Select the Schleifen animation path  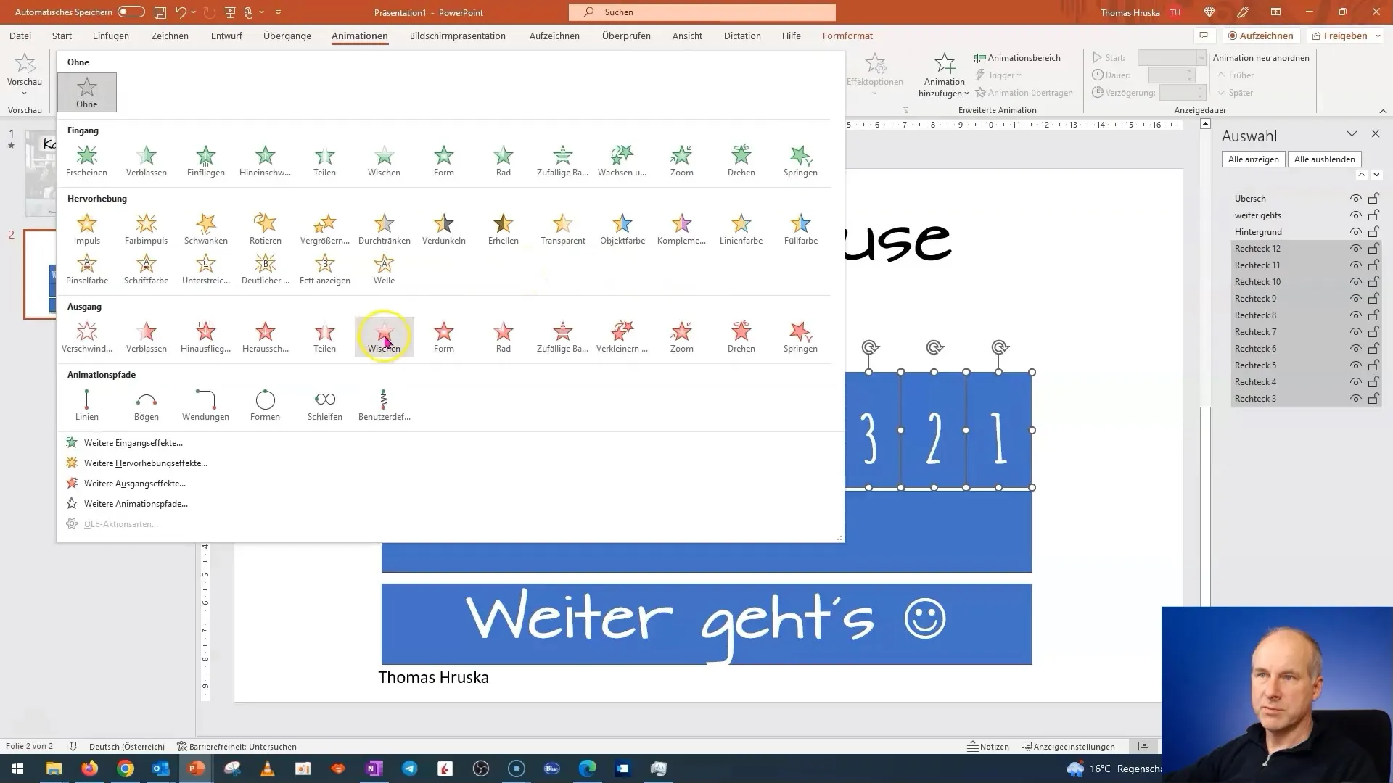click(324, 401)
